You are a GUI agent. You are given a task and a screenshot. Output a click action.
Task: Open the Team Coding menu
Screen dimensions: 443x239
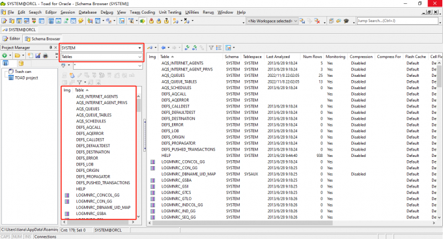(x=143, y=12)
